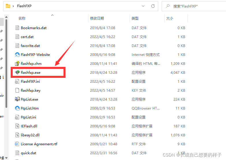Click the FlashFXP breadcrumb in address bar
The width and height of the screenshot is (226, 160).
[x=24, y=6]
